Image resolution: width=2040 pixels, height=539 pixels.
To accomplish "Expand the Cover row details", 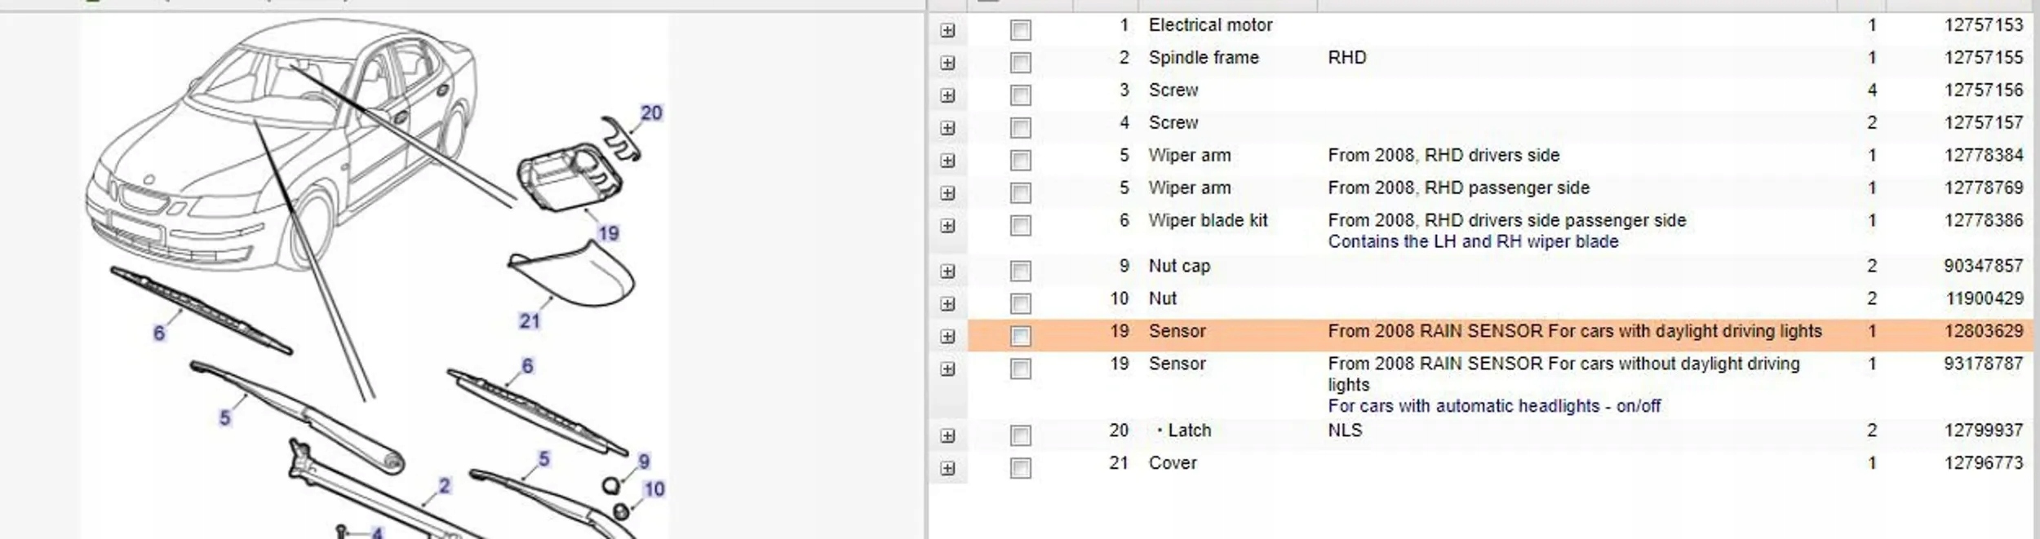I will (947, 469).
